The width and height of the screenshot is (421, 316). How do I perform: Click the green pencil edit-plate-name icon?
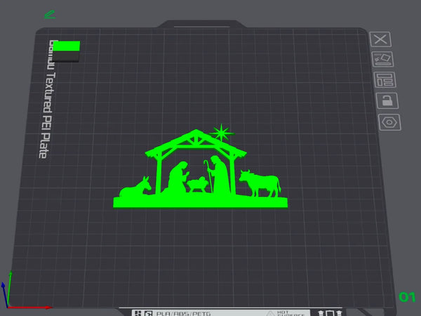pyautogui.click(x=50, y=13)
